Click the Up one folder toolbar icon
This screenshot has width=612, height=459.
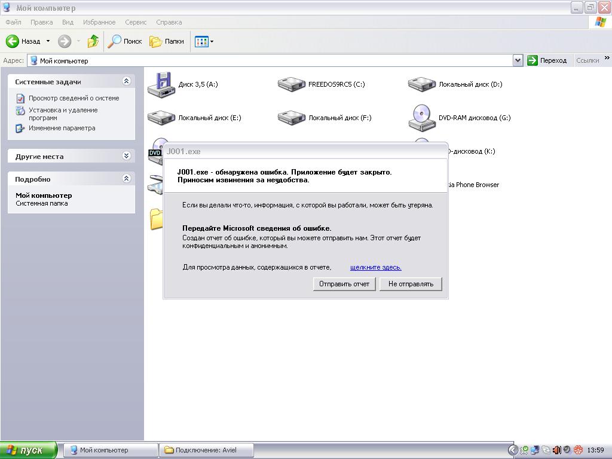click(x=93, y=41)
